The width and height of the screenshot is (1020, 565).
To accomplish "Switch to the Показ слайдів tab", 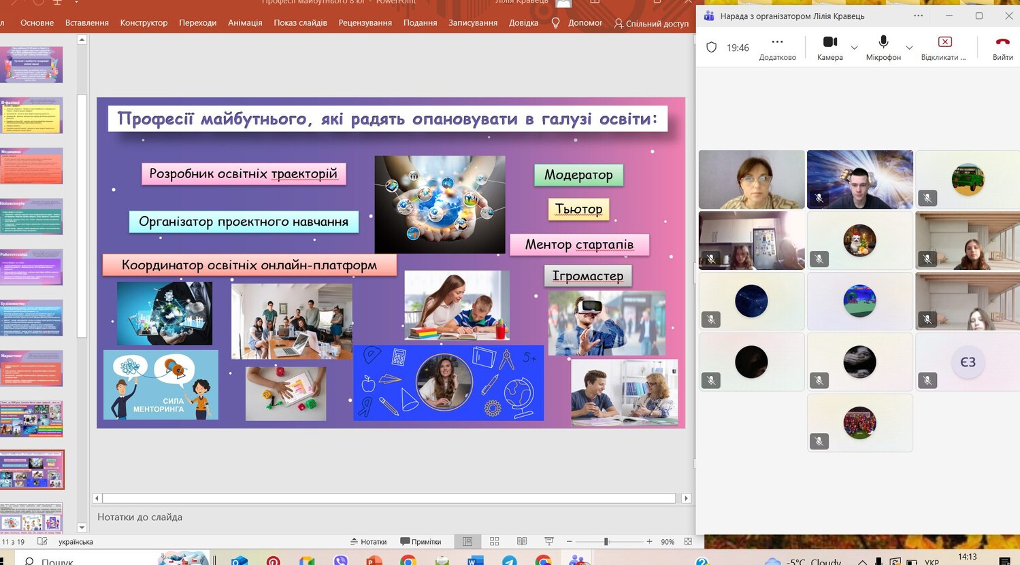I will [x=300, y=22].
